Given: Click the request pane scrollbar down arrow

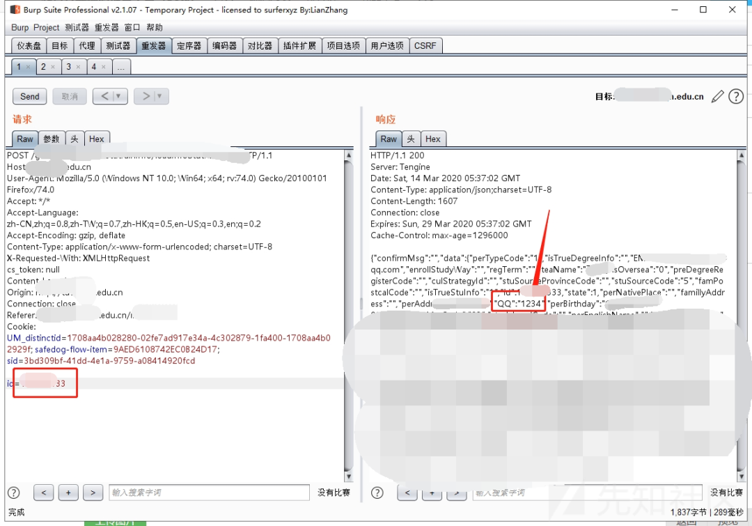Looking at the screenshot, I should (349, 477).
